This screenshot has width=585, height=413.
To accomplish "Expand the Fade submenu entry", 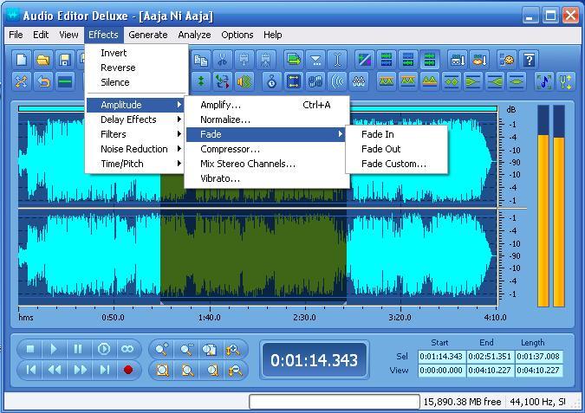I will 266,134.
